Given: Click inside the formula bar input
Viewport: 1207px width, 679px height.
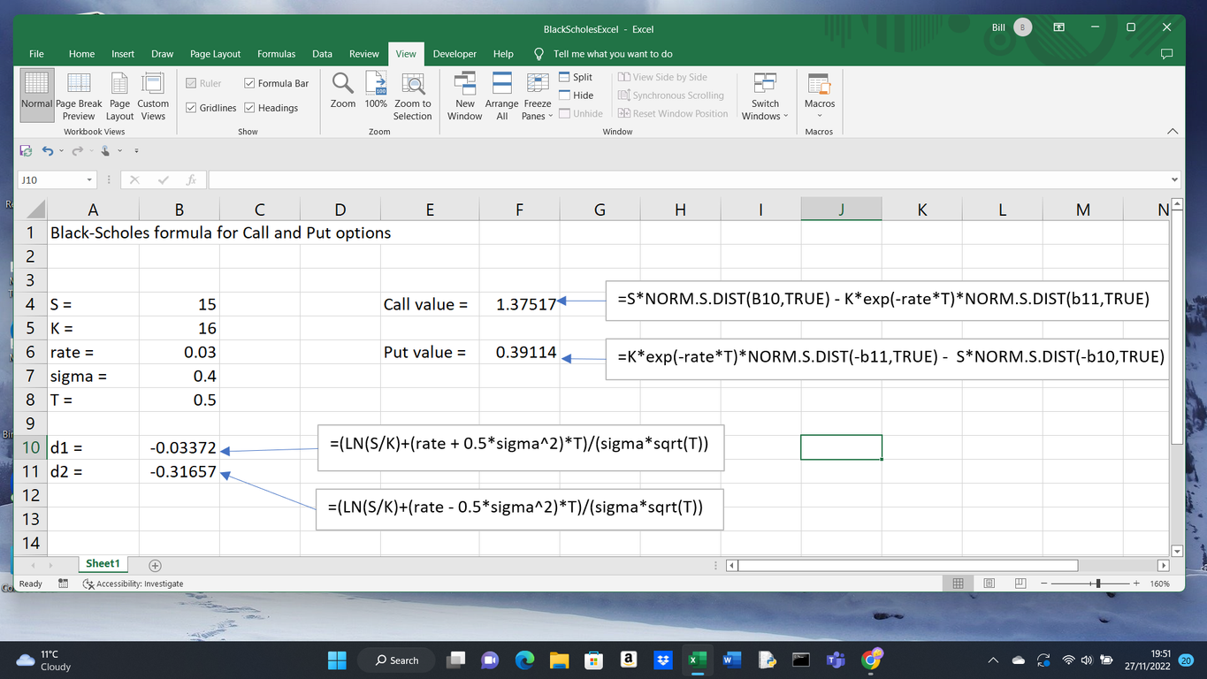Looking at the screenshot, I should [x=688, y=179].
